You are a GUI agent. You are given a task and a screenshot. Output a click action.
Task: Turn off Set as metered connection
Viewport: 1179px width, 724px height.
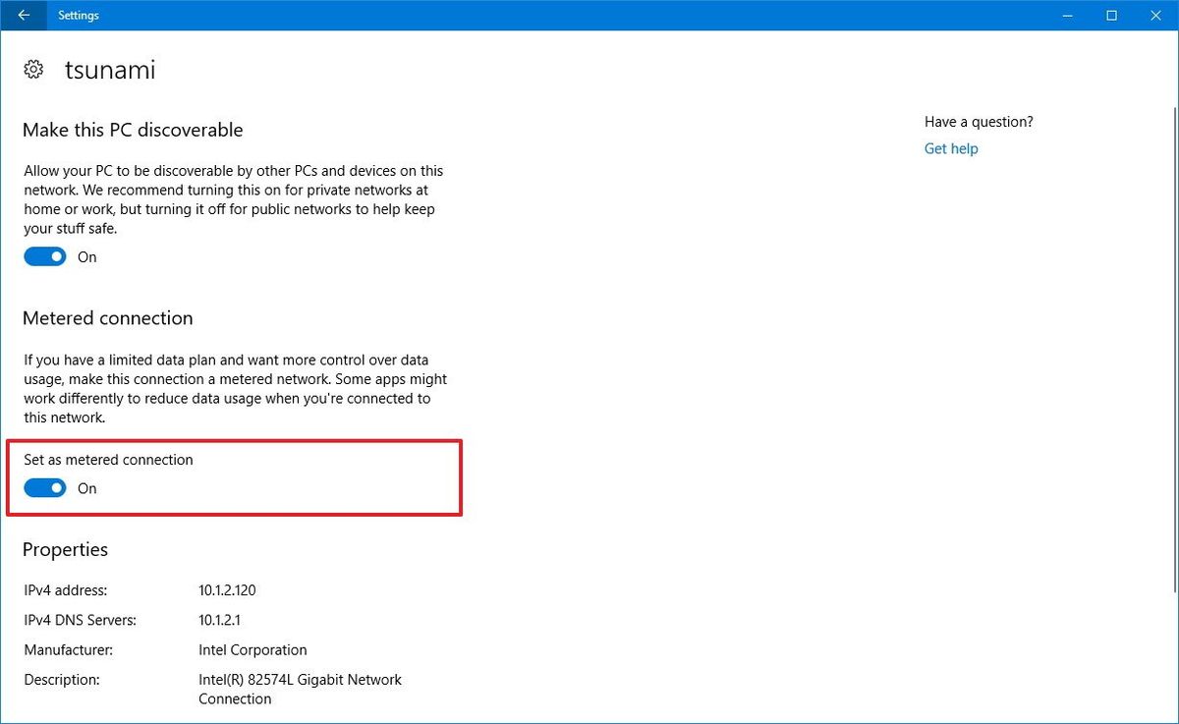(x=44, y=487)
